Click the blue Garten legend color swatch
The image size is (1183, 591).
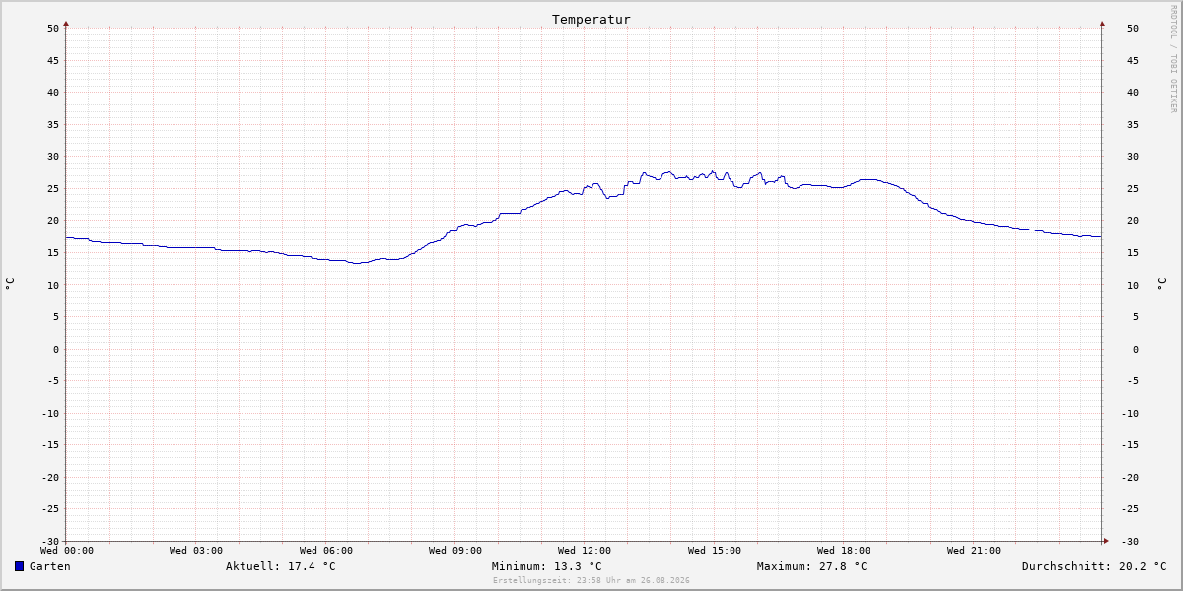click(x=19, y=566)
